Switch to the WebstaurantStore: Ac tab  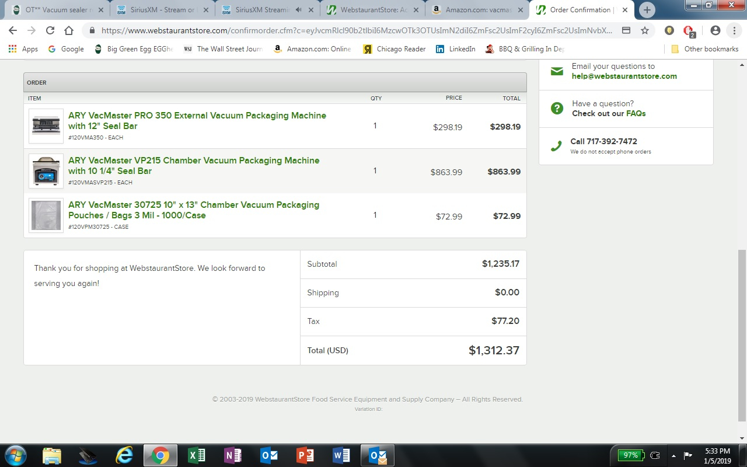coord(373,10)
